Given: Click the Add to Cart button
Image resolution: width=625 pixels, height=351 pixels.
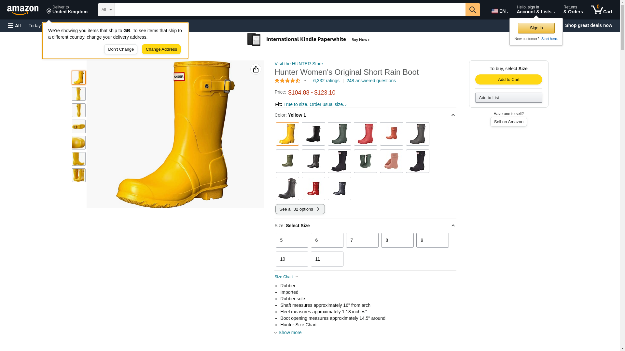Looking at the screenshot, I should pyautogui.click(x=508, y=80).
